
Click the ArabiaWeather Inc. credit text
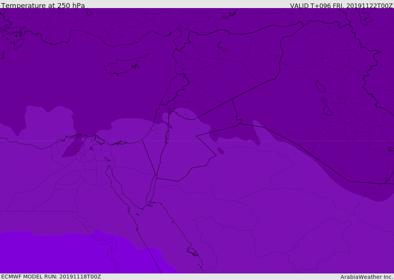click(x=367, y=277)
